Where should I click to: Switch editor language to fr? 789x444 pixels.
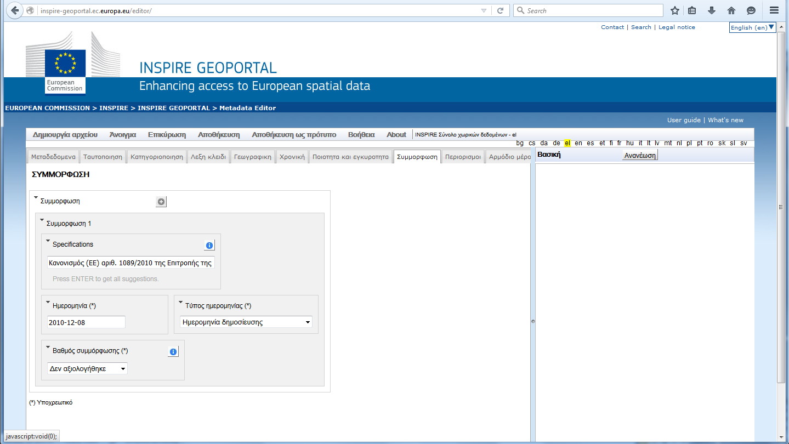(x=620, y=143)
